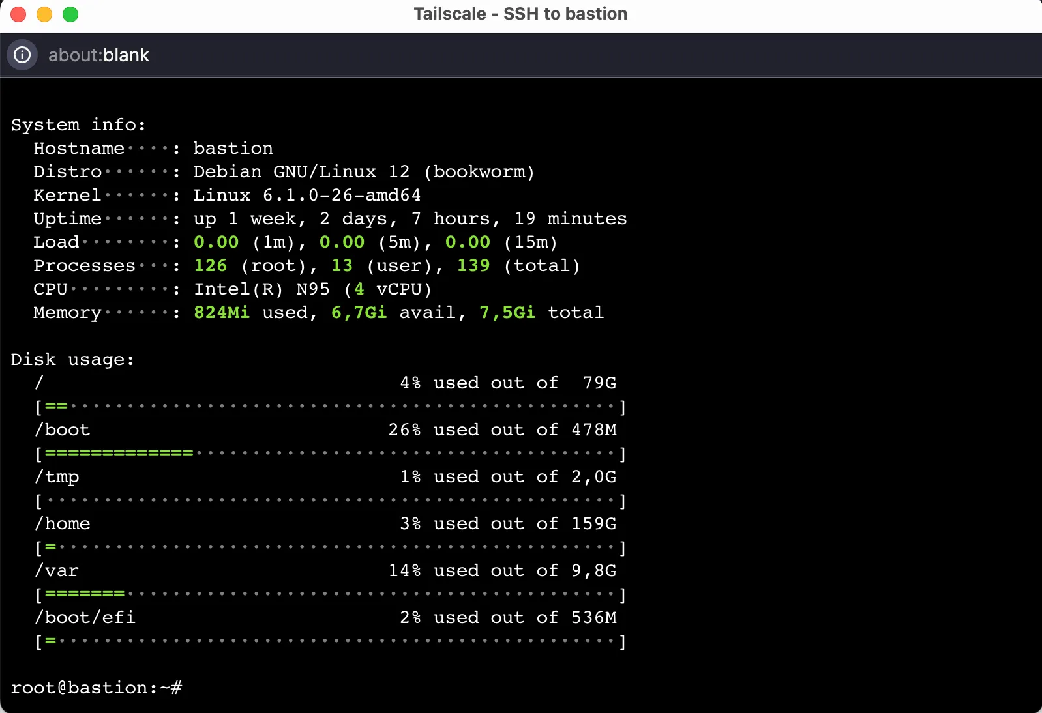
Task: Click the root processes count '126'
Action: (211, 265)
